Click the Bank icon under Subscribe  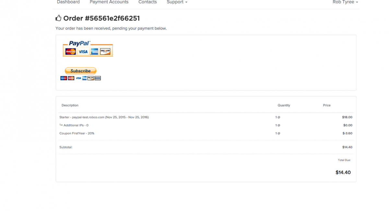(98, 78)
